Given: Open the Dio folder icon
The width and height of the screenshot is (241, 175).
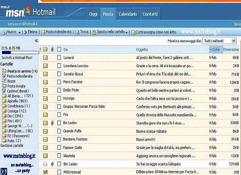Looking at the screenshot, I should tap(4, 116).
